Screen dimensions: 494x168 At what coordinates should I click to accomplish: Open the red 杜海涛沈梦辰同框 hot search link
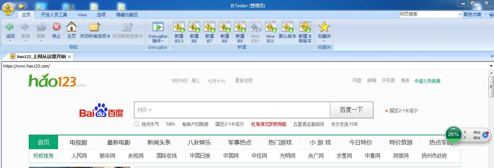pos(269,124)
